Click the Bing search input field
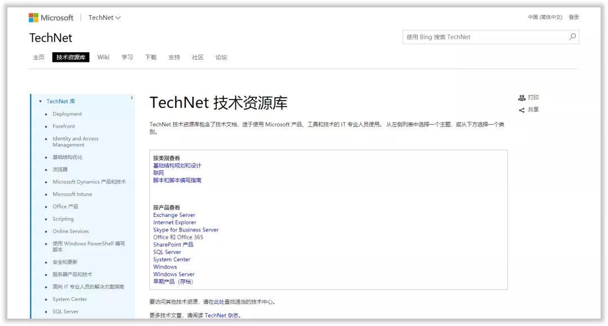This screenshot has height=326, width=608. coord(484,37)
